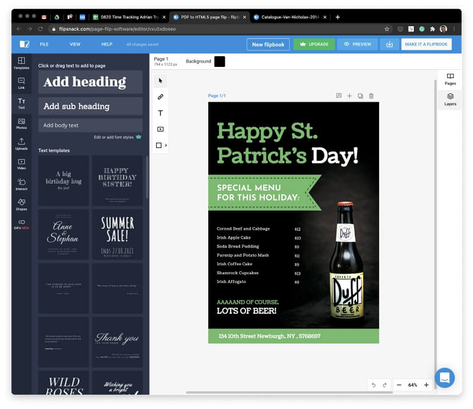Open the Shapes panel in sidebar
The image size is (473, 409).
(21, 205)
